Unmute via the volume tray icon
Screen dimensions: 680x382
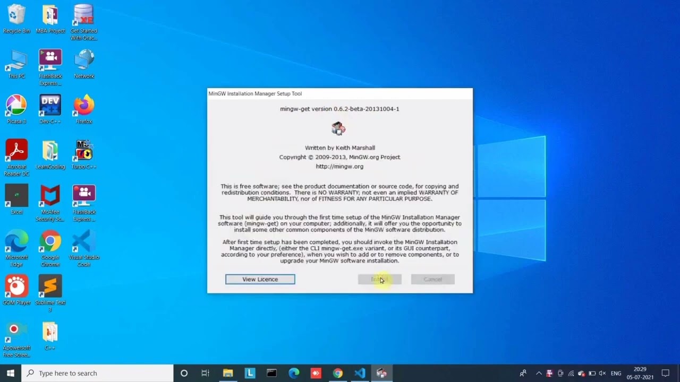click(x=602, y=374)
